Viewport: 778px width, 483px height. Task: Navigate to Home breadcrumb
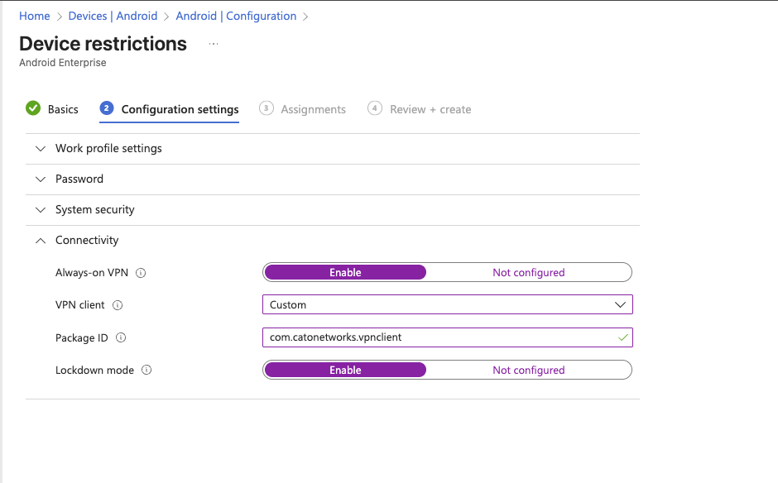click(35, 16)
